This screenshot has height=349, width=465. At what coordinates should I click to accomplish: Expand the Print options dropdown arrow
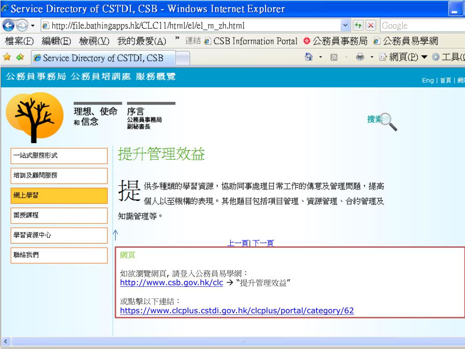[372, 57]
